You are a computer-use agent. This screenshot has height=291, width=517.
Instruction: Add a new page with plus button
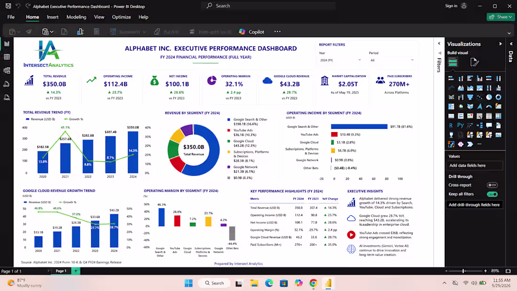coord(76,271)
